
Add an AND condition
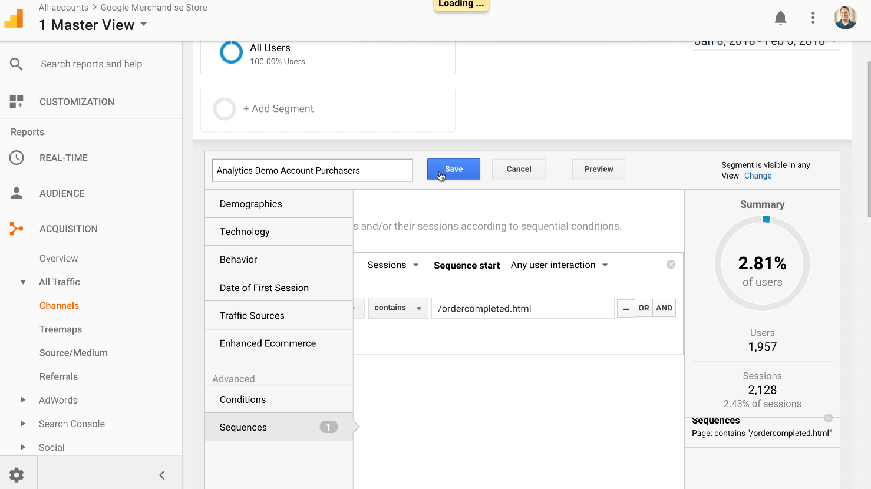(664, 308)
